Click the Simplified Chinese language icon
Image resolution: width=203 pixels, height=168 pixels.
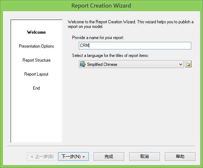83,64
